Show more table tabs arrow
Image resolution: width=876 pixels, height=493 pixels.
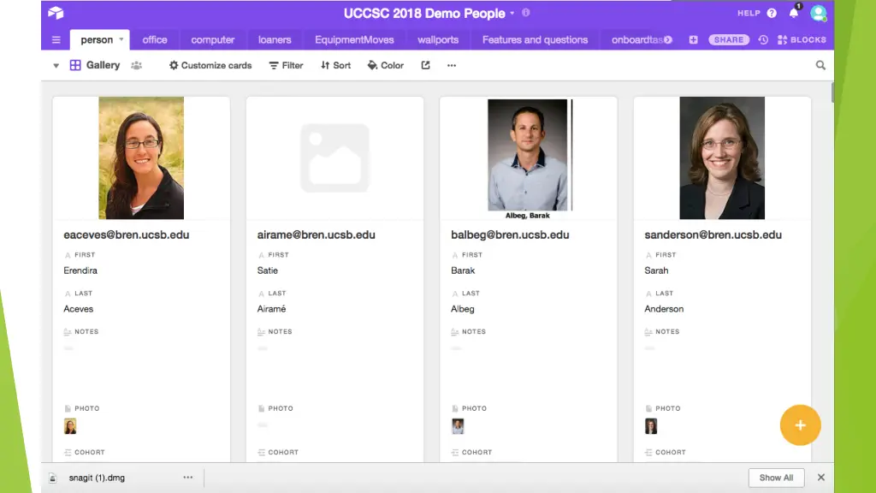click(x=668, y=39)
